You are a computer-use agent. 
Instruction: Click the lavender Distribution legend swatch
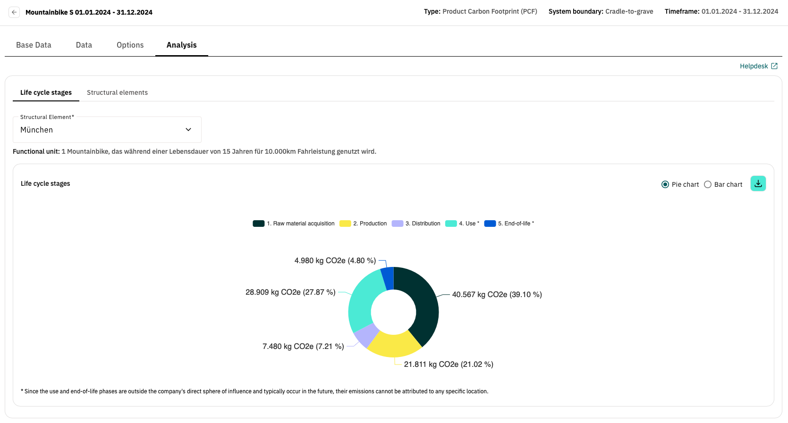pos(397,224)
